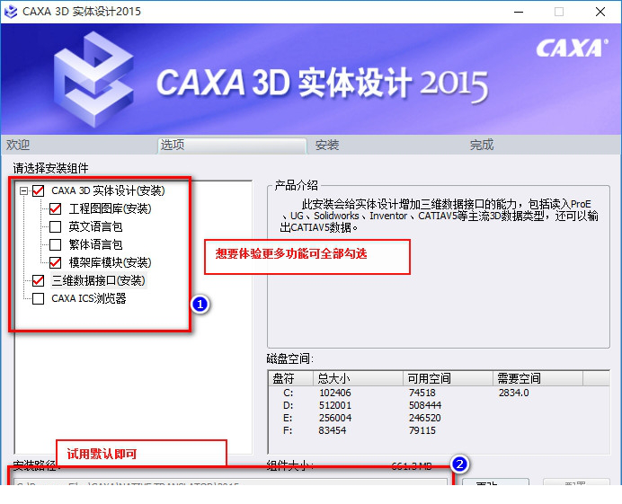Check the 繁体语言包 checkbox
Image resolution: width=622 pixels, height=504 pixels.
pos(55,244)
